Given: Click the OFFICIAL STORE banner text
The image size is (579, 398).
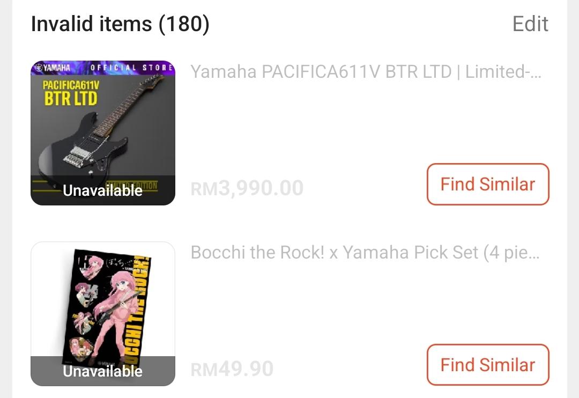Looking at the screenshot, I should (131, 68).
